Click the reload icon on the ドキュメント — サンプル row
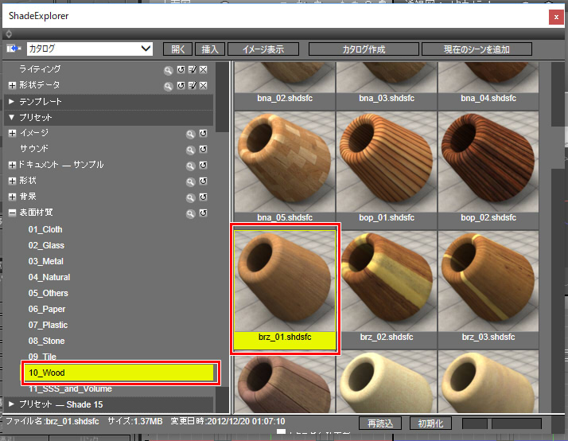 pos(203,166)
